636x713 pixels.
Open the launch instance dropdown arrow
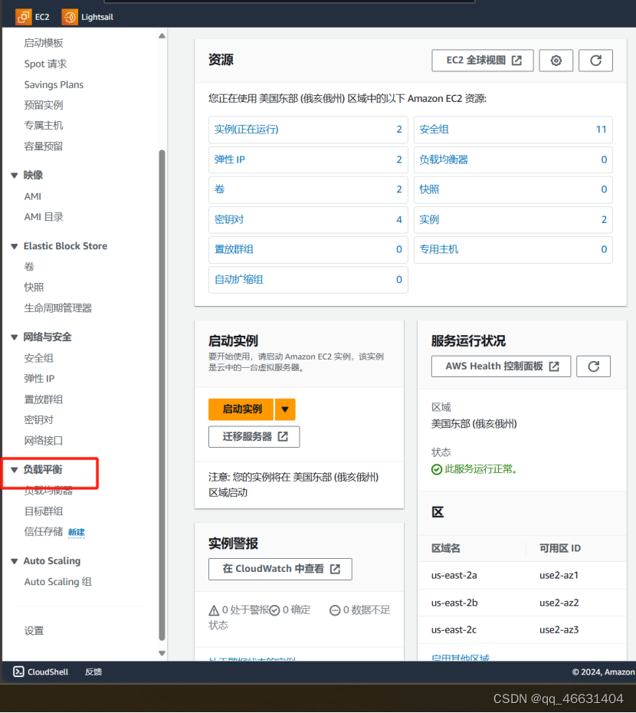pyautogui.click(x=285, y=409)
